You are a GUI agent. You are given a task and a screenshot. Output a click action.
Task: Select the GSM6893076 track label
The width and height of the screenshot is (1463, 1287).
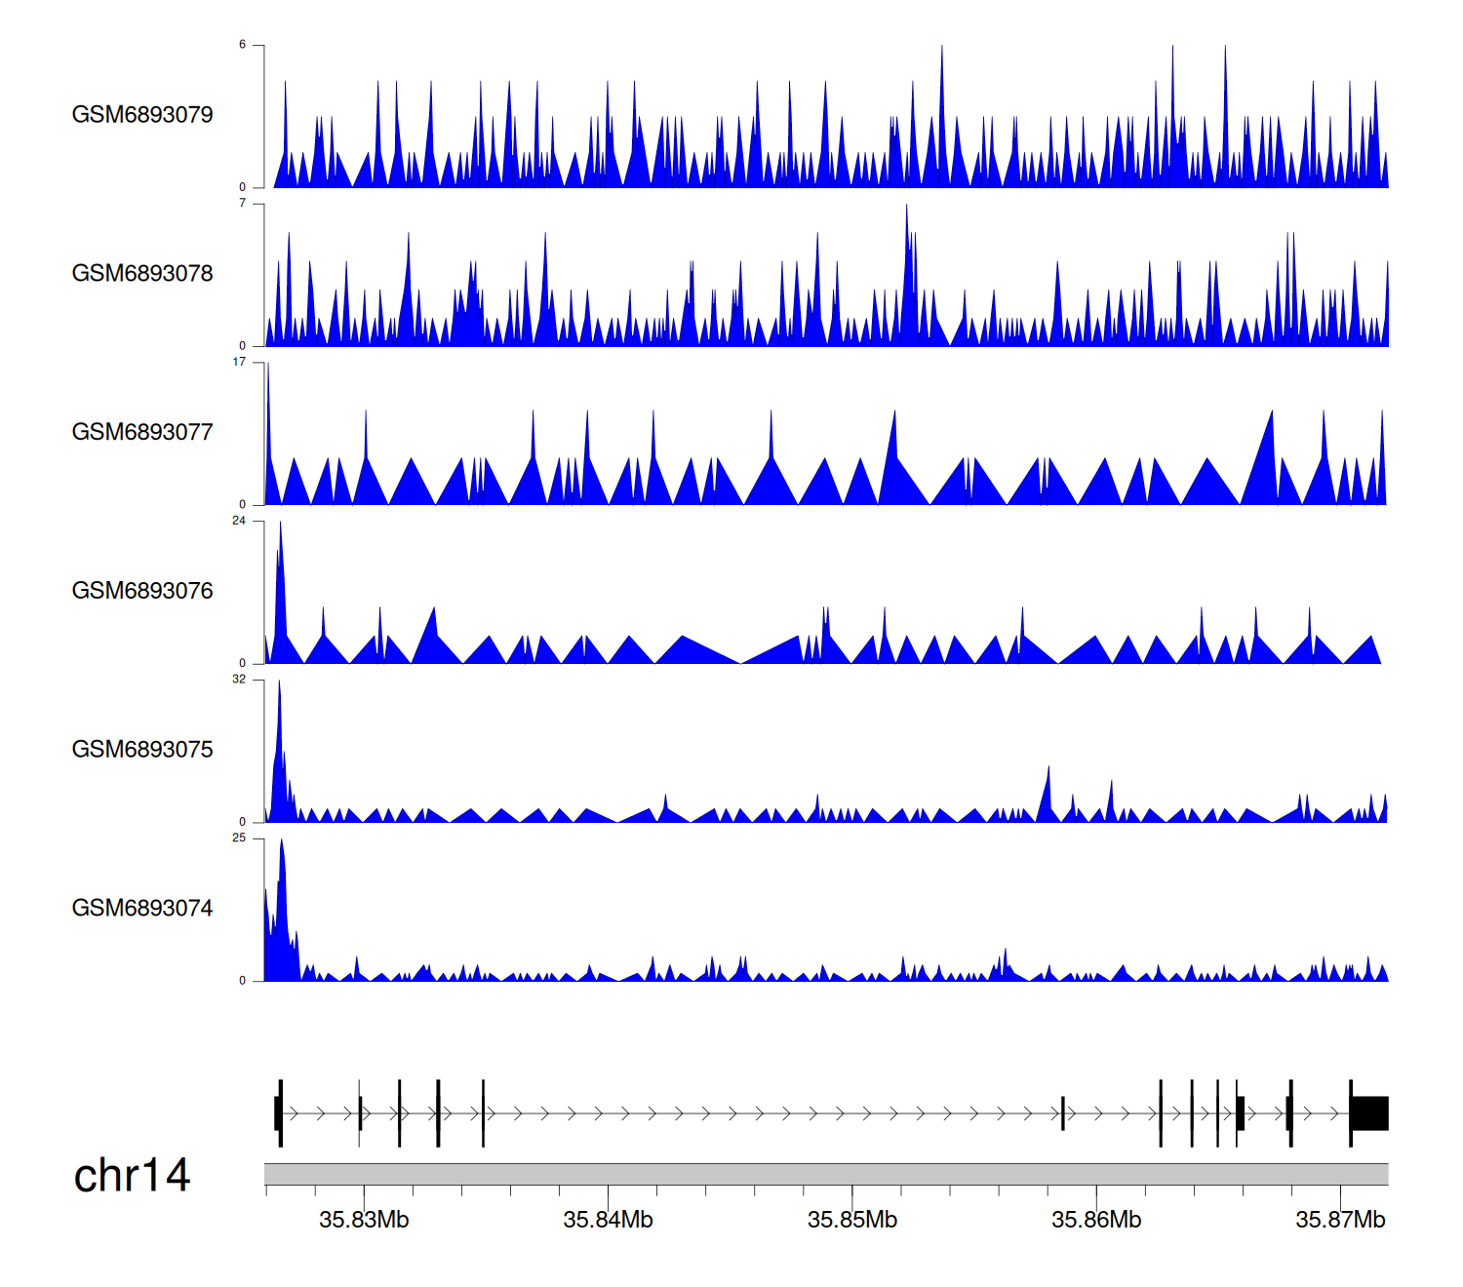coord(142,591)
